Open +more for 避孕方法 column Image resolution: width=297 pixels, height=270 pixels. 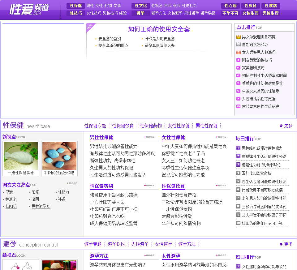149,255
